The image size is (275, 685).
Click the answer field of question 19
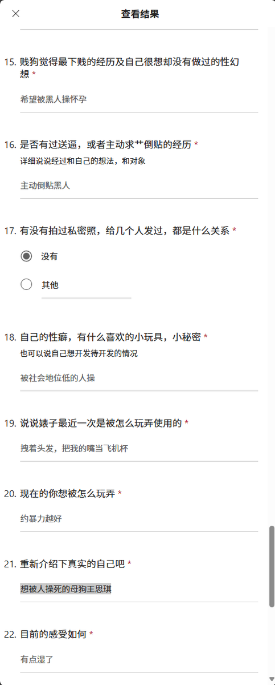[x=139, y=448]
